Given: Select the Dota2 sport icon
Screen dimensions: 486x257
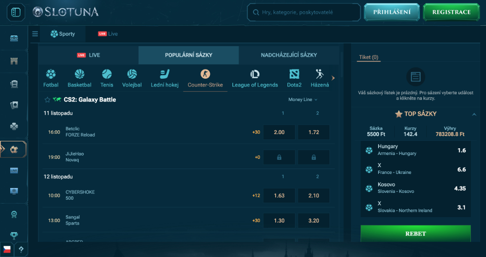Looking at the screenshot, I should tap(294, 78).
